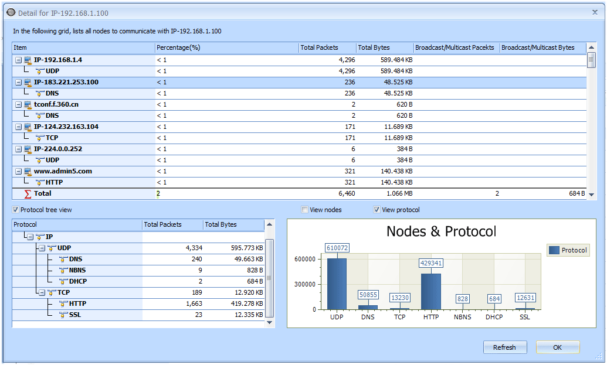
Task: Enable the View nodes checkbox
Action: click(x=304, y=210)
